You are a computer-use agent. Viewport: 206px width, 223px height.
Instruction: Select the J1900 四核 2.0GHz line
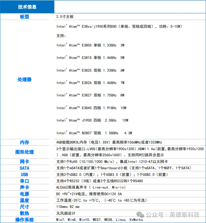[92, 120]
